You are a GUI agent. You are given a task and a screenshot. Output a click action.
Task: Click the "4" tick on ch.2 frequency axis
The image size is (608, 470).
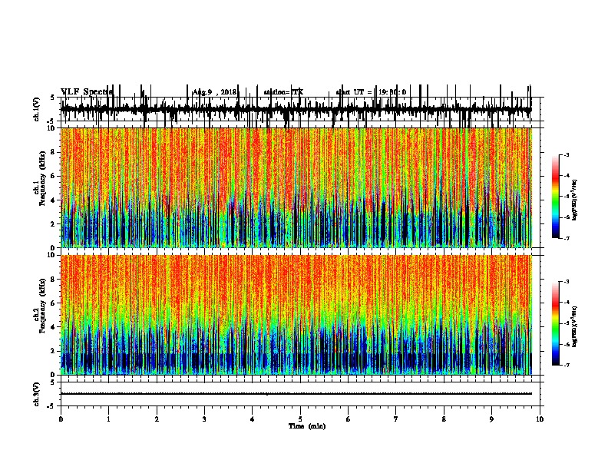tap(54, 327)
